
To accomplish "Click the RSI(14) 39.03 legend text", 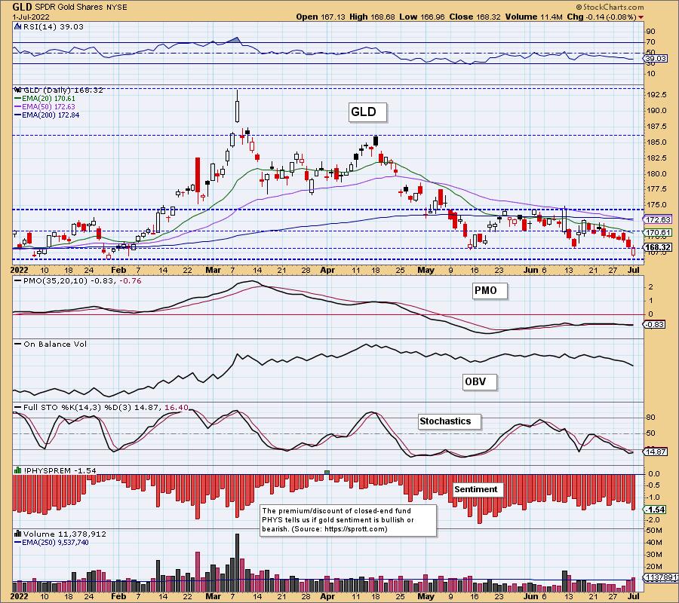I will pyautogui.click(x=53, y=26).
